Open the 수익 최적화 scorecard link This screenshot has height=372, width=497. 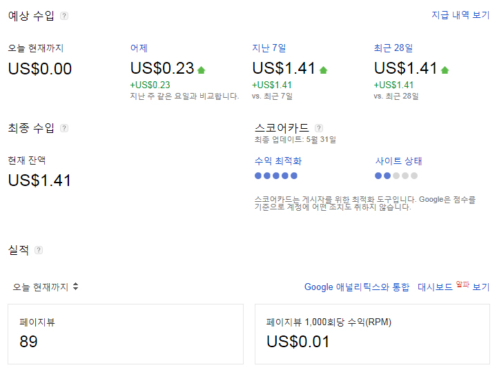point(278,161)
